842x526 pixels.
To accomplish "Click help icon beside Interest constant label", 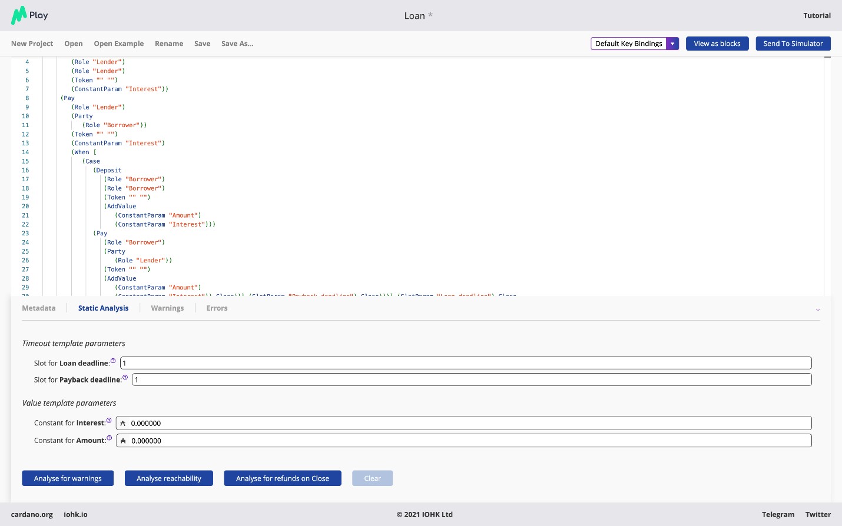I will tap(109, 420).
